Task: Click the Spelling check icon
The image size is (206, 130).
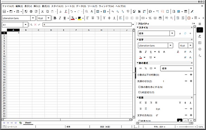Action: tap(92, 12)
